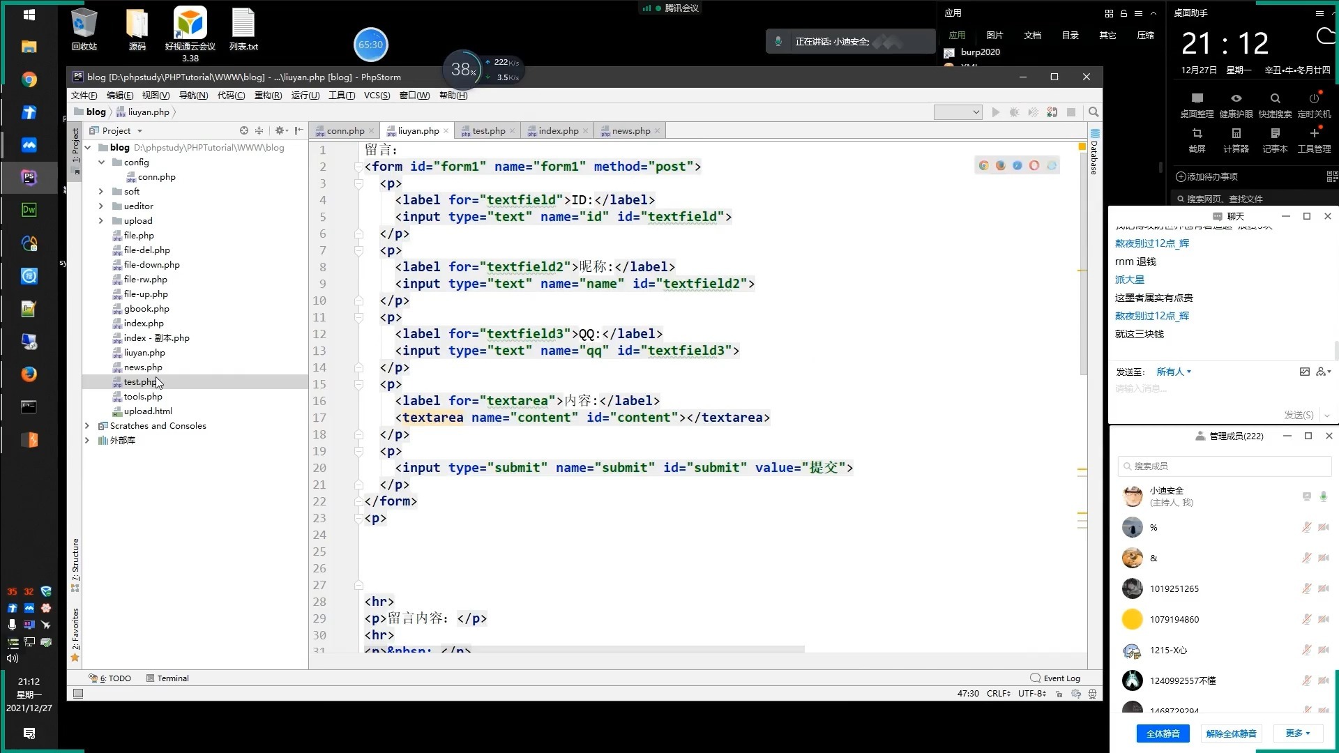Change CRLF line separator

(999, 694)
